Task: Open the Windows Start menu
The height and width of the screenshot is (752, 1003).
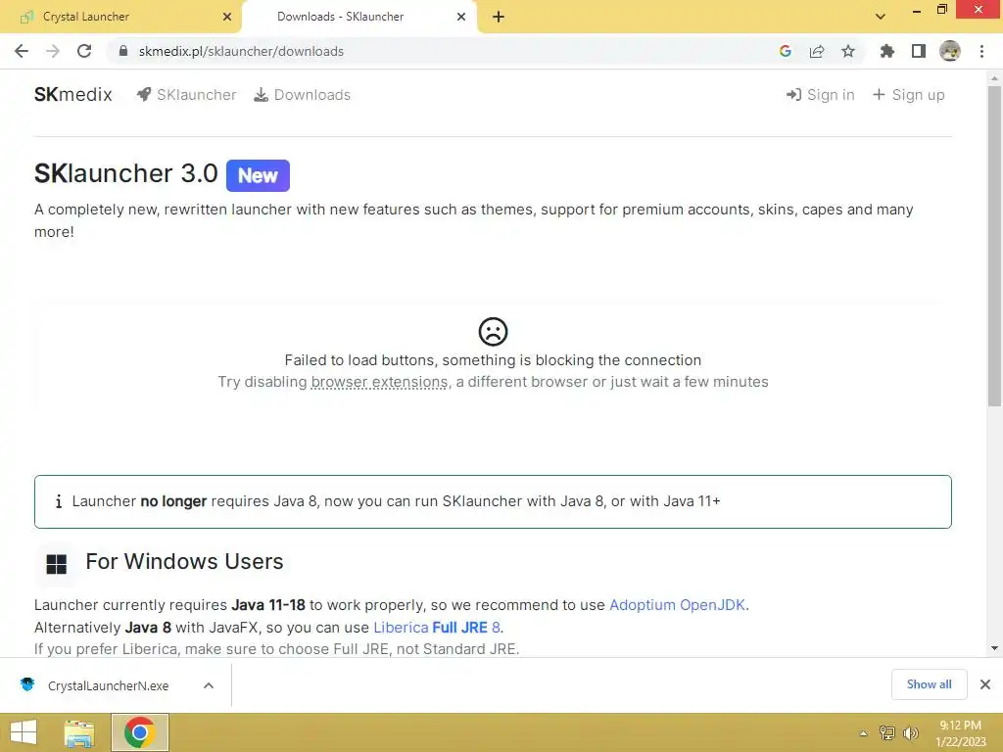Action: [x=24, y=732]
